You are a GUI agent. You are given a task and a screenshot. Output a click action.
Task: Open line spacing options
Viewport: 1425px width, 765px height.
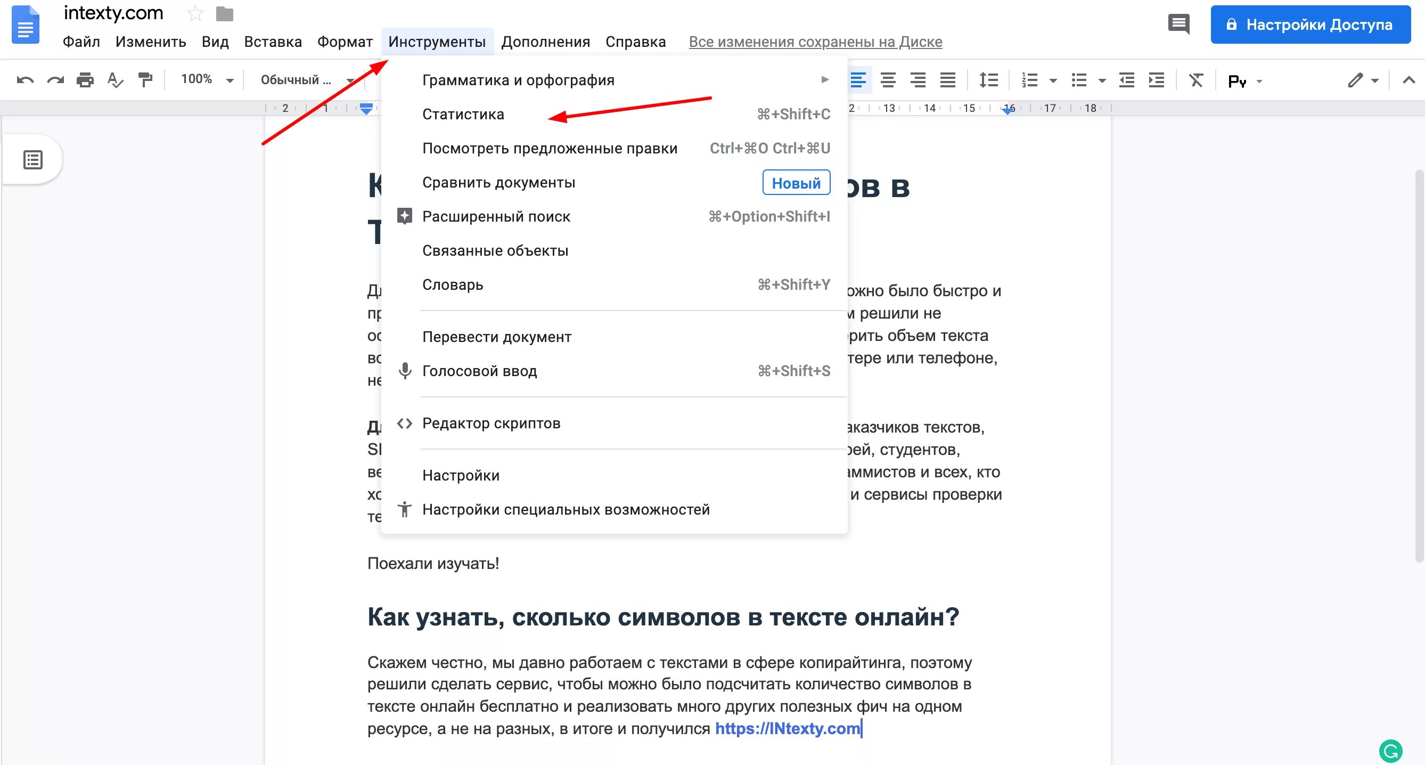pos(988,80)
